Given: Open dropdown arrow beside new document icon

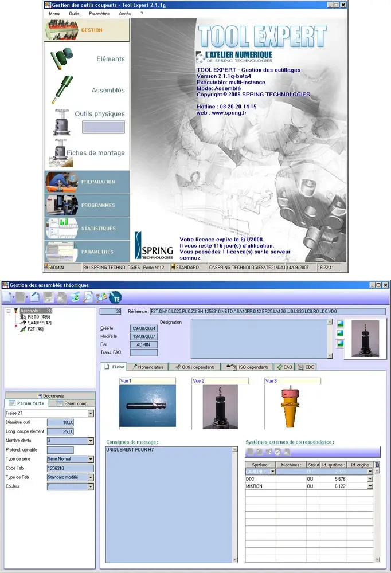Looking at the screenshot, I should [x=13, y=297].
